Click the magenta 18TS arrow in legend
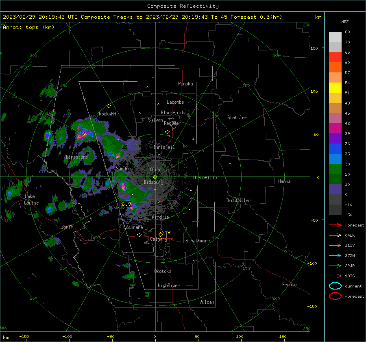 pyautogui.click(x=335, y=276)
